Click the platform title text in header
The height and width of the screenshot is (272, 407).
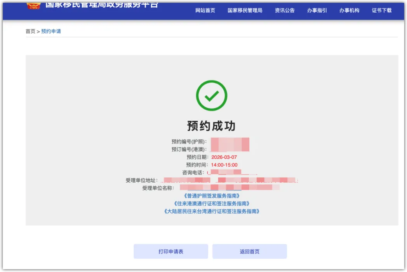[x=102, y=5]
